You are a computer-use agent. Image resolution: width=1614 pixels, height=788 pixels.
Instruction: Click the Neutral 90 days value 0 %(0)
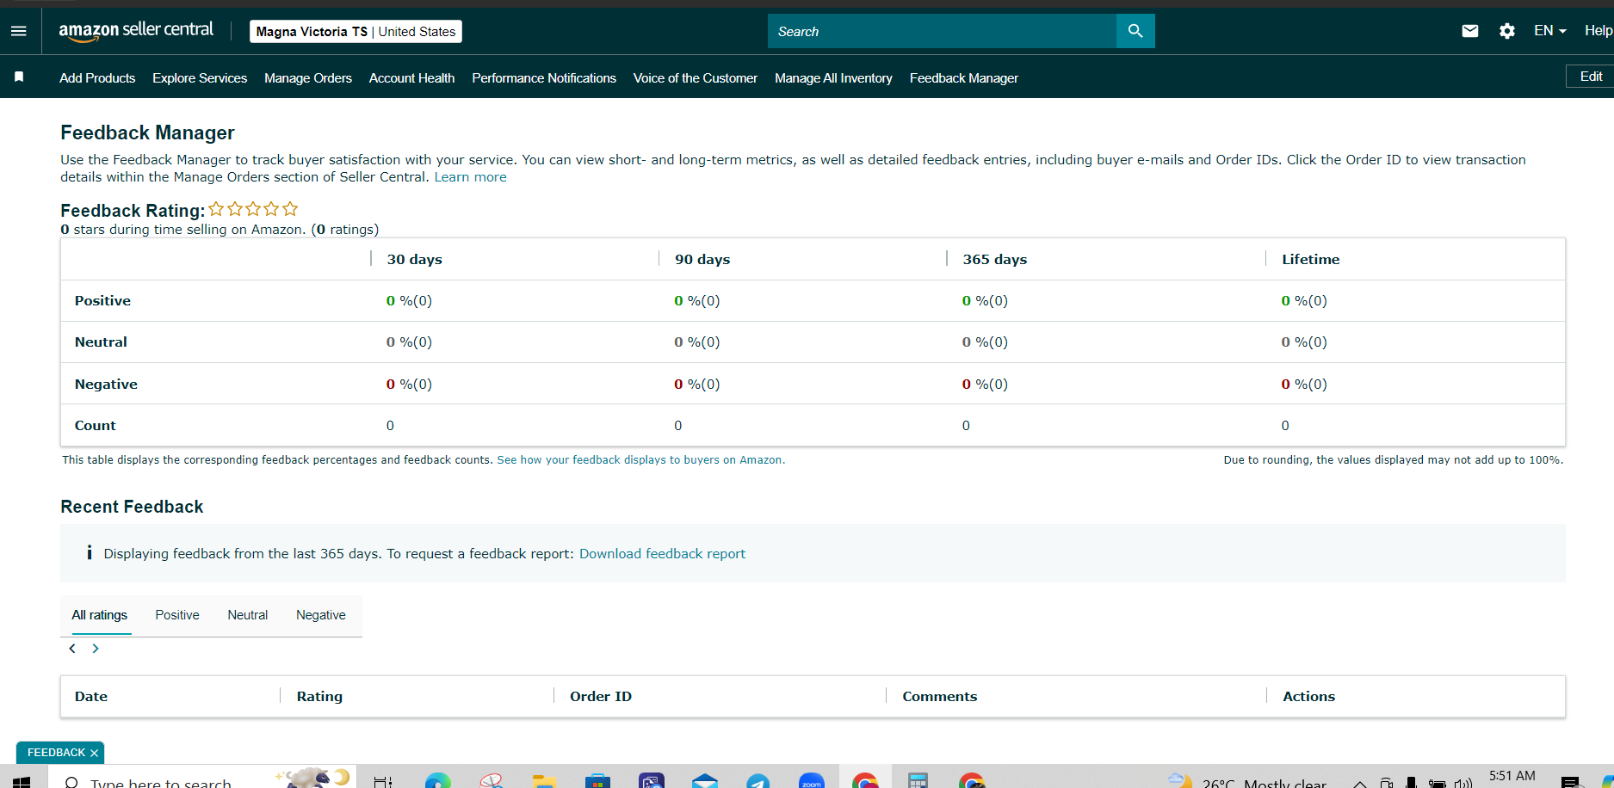pyautogui.click(x=697, y=342)
